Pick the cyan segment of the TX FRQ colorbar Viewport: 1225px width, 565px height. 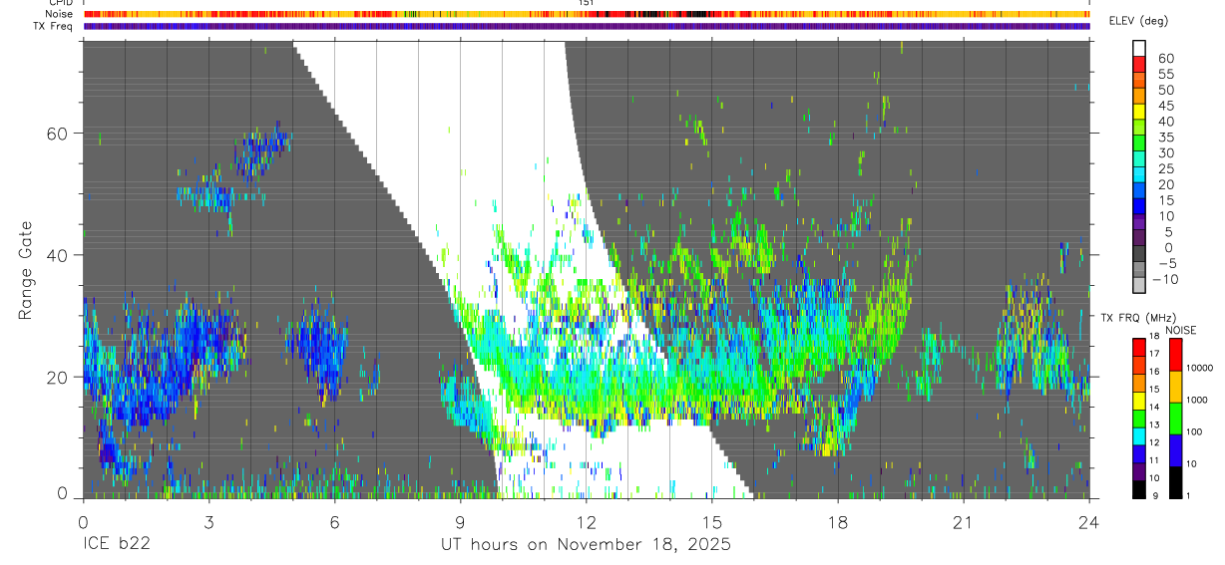1138,435
